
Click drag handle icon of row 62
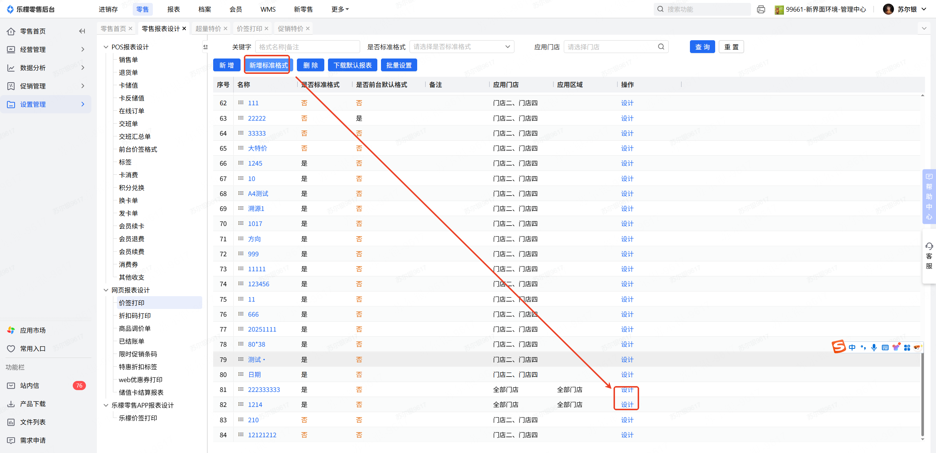pyautogui.click(x=241, y=103)
